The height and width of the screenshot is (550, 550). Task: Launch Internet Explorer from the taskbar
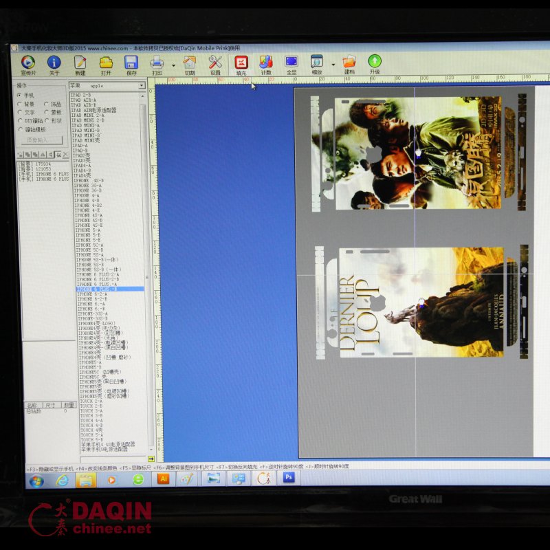[63, 480]
